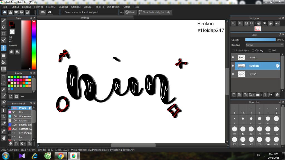Undock the Color panel
The image size is (285, 160).
click(31, 18)
